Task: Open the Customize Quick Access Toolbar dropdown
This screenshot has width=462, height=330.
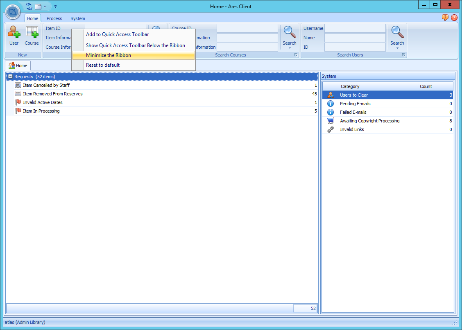Action: click(55, 7)
